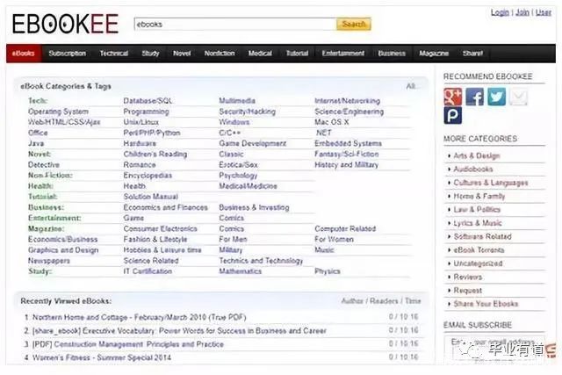Open the Fashion & Lifestyle category
562x375 pixels.
[155, 240]
